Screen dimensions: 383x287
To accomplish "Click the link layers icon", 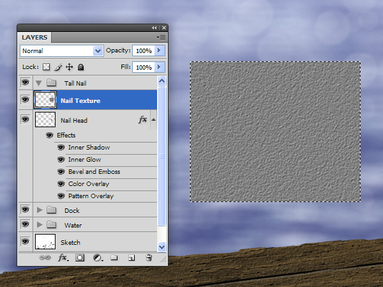I will pos(45,258).
